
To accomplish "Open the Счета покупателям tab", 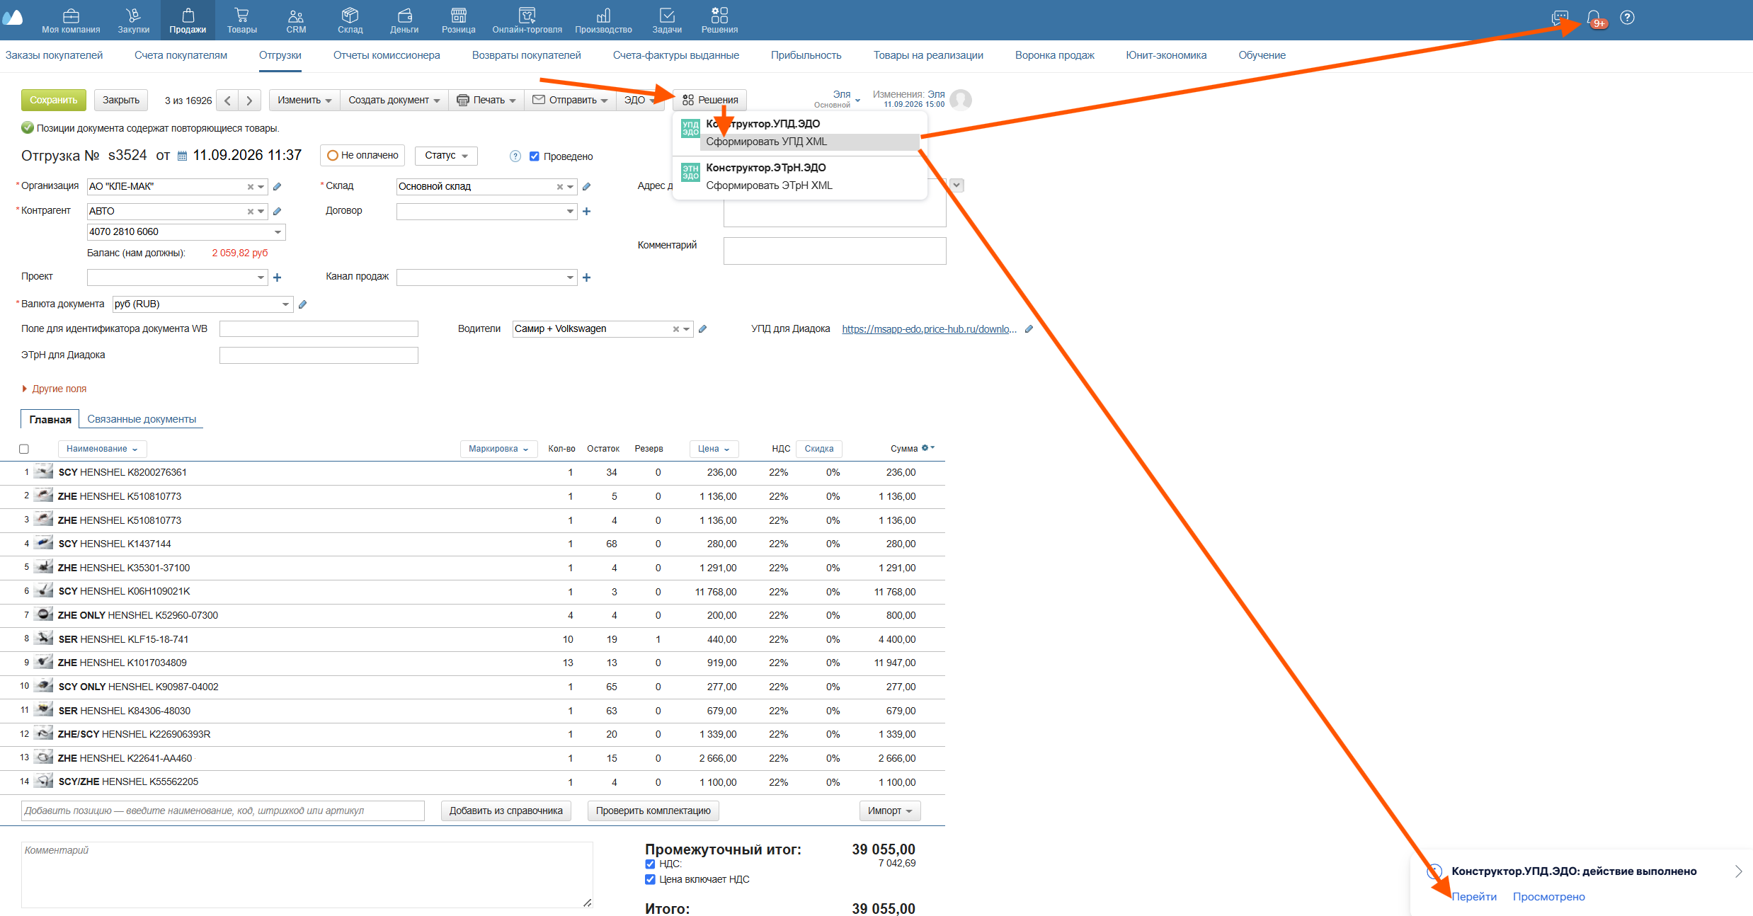I will click(x=181, y=55).
